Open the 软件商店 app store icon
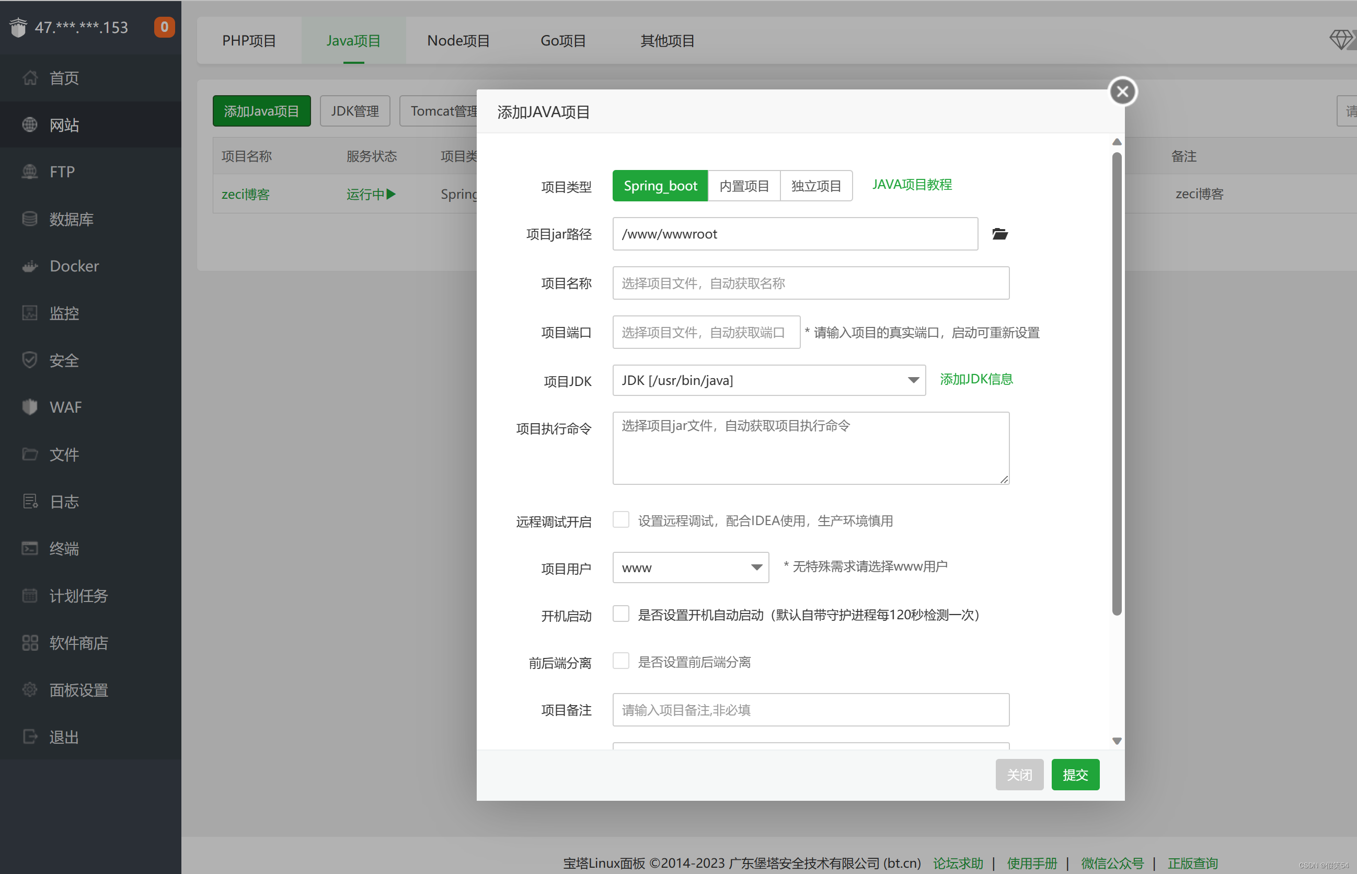 point(29,642)
